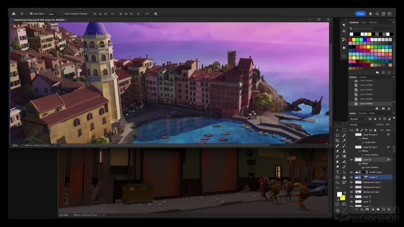The width and height of the screenshot is (404, 227).
Task: Collapse effects of Layer 83 copy 2
Action: point(391,134)
